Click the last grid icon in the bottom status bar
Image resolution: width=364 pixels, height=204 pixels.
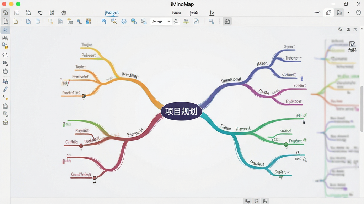tap(265, 201)
